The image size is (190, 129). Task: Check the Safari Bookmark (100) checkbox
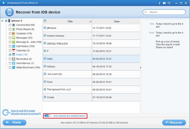10,67
